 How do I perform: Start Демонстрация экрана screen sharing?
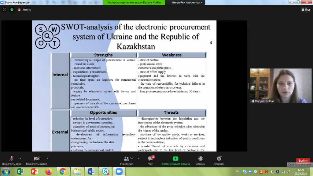175,160
